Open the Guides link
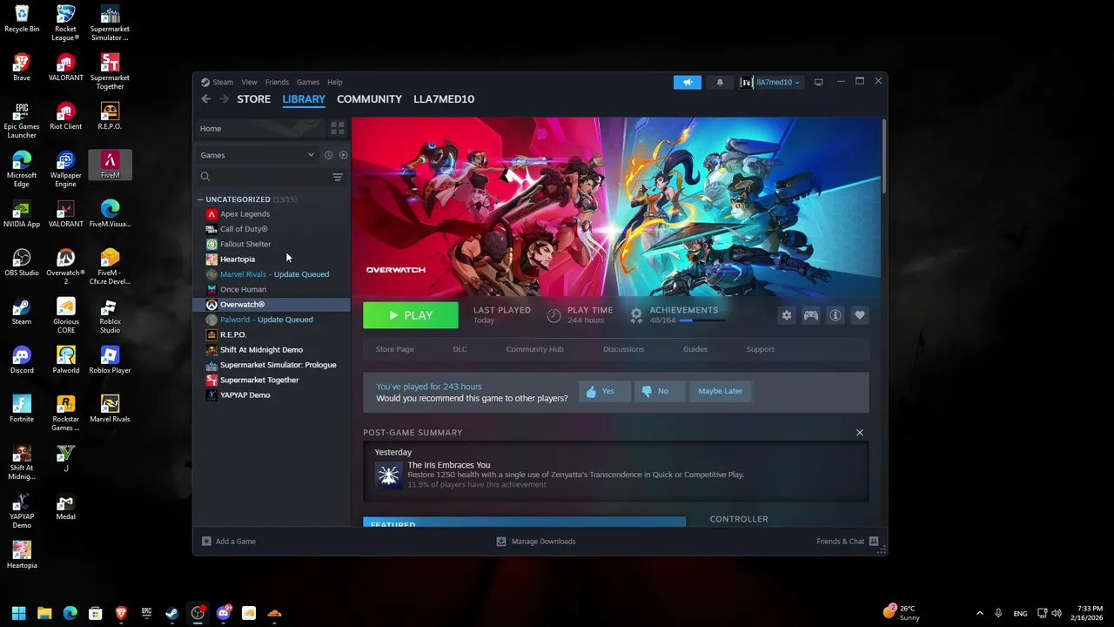Screen dimensions: 1114x627 695,349
